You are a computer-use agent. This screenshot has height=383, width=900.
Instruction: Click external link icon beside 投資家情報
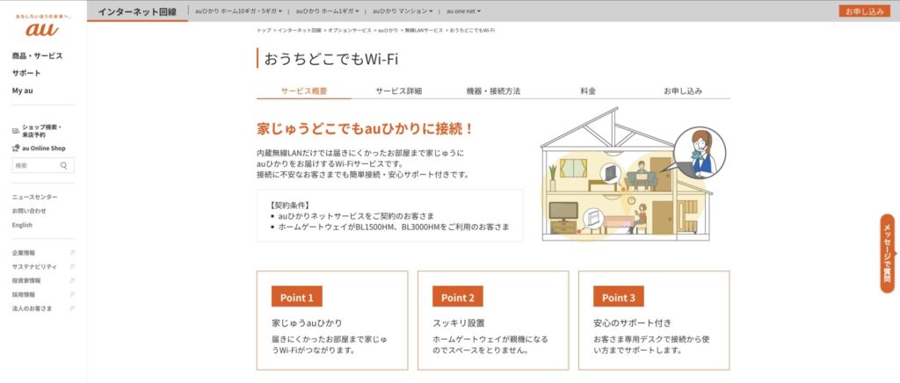click(72, 280)
